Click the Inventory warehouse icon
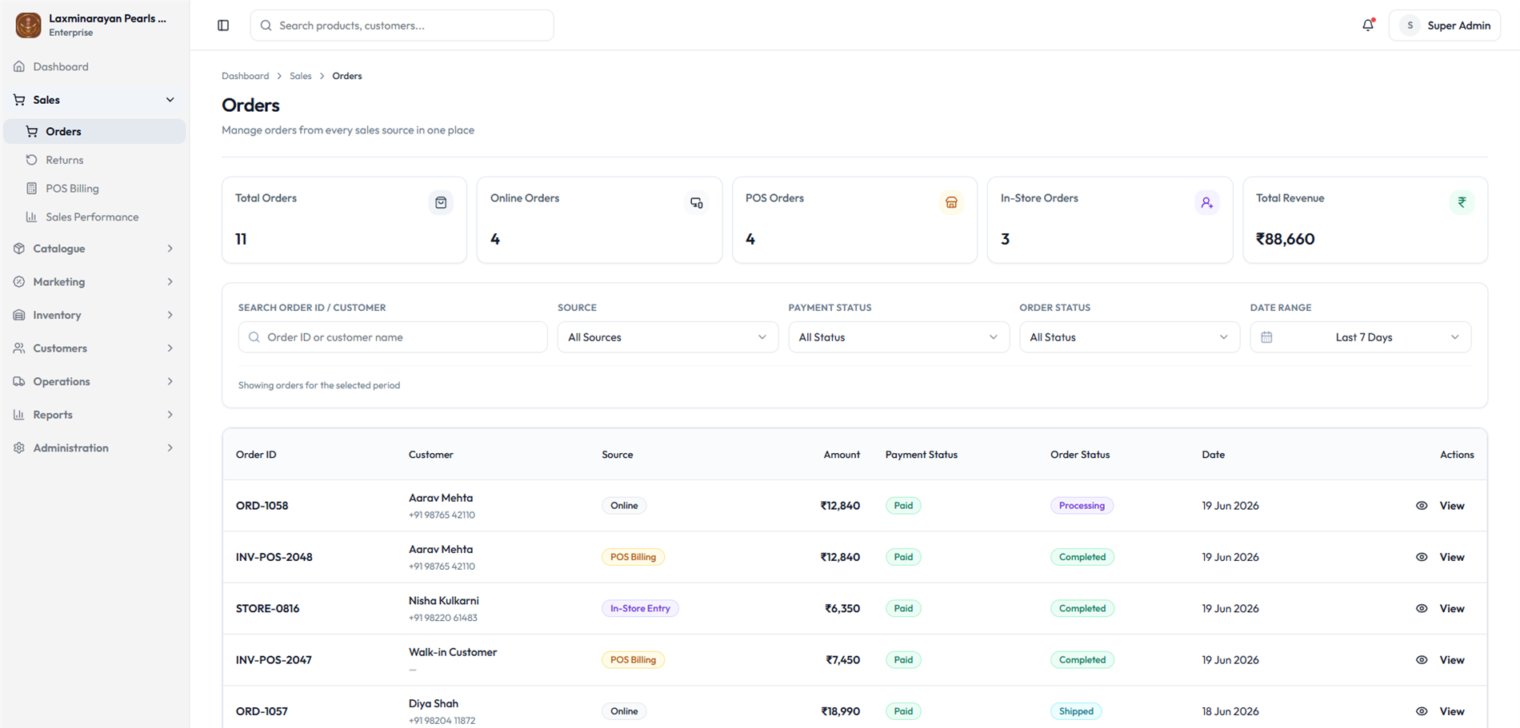1520x728 pixels. tap(19, 315)
